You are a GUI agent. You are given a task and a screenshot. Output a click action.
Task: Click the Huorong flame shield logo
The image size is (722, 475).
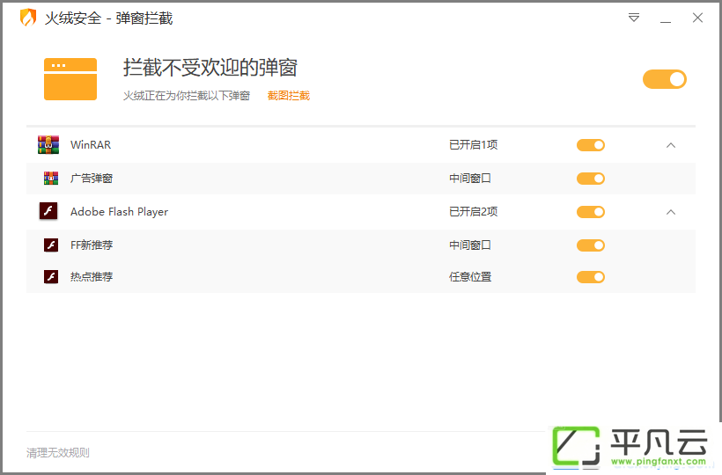[27, 18]
